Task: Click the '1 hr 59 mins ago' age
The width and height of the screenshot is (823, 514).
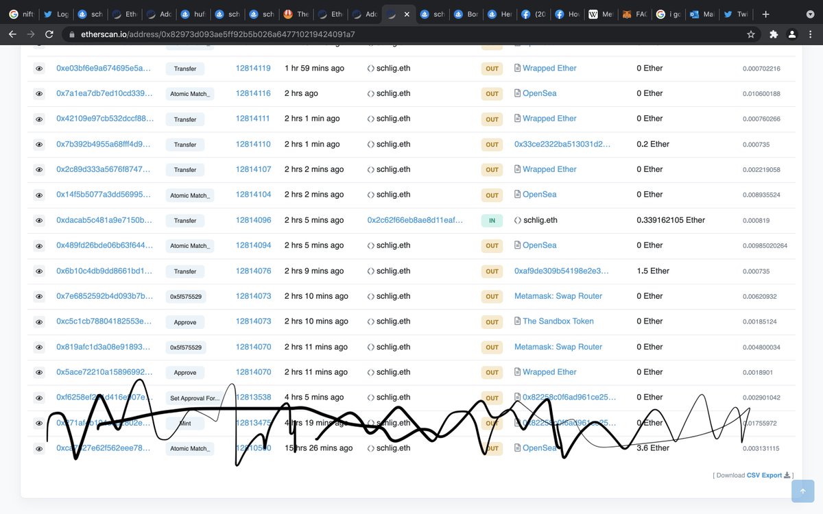Action: click(314, 69)
